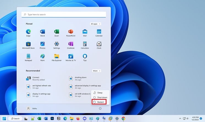This screenshot has height=122, width=205.
Task: Launch PowerPoint from pinned apps
Action: [71, 33]
